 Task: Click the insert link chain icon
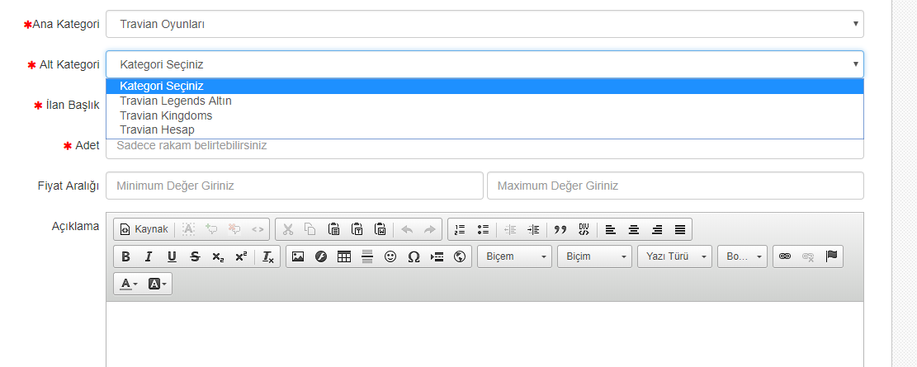pyautogui.click(x=785, y=256)
